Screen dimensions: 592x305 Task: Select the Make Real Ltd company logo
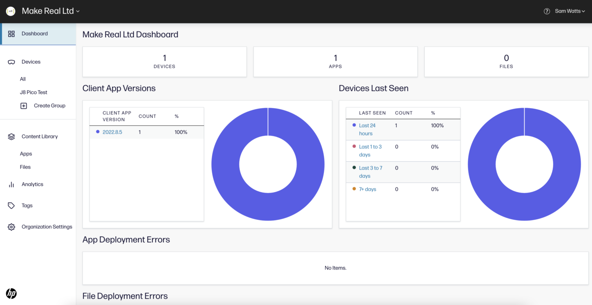point(10,11)
